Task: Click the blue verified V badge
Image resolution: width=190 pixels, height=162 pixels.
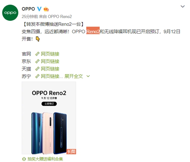Action: [39, 9]
